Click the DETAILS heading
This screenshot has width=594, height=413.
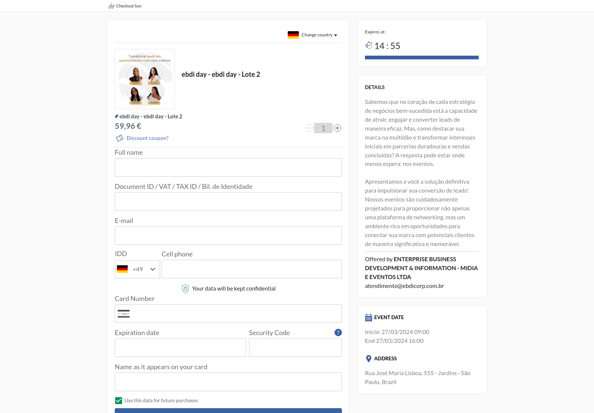coord(375,87)
